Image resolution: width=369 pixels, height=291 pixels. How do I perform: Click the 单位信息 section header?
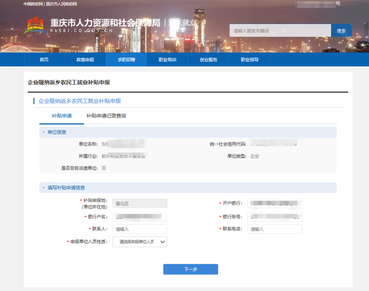(x=188, y=132)
